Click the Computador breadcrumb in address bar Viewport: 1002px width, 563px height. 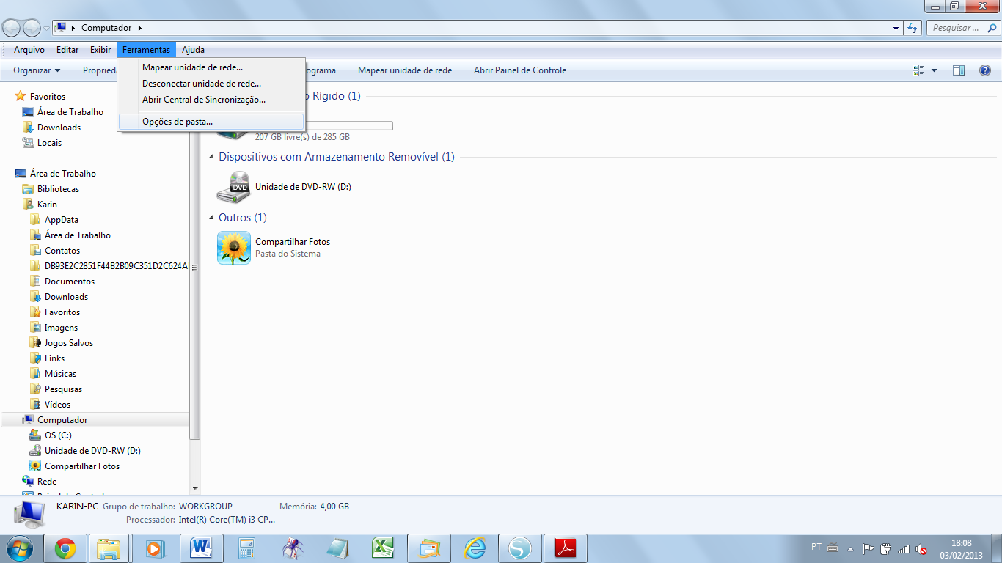[x=106, y=28]
